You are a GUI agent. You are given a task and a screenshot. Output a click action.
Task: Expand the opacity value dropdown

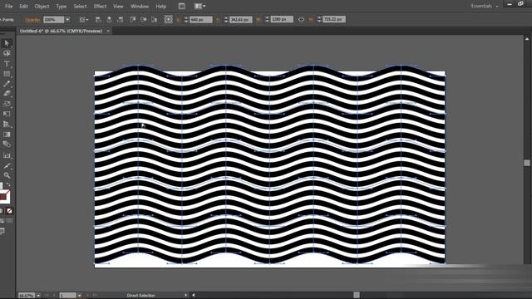[67, 20]
